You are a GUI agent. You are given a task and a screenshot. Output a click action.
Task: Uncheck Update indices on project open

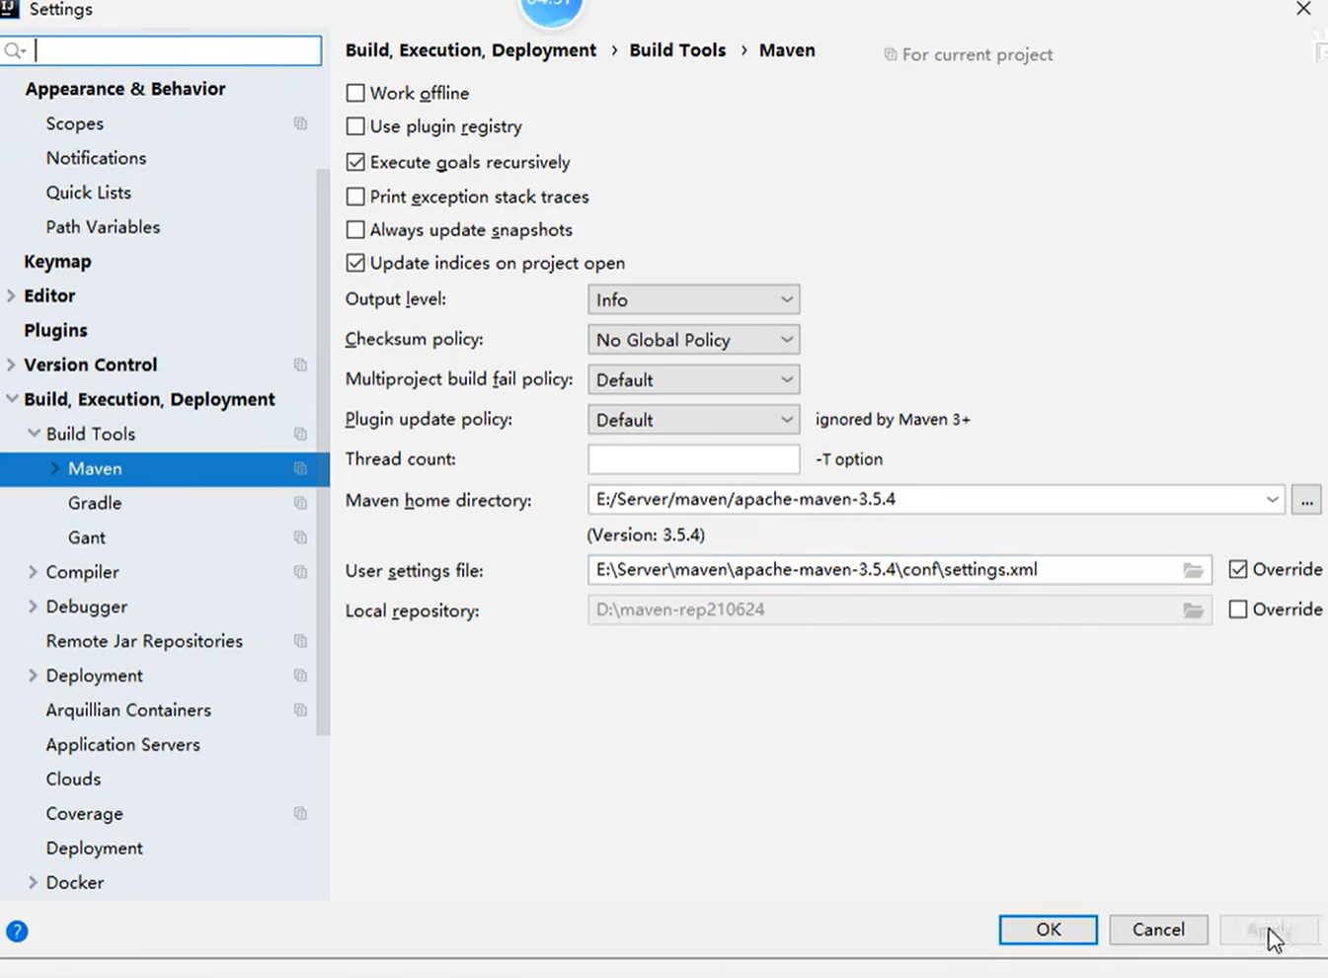point(355,263)
